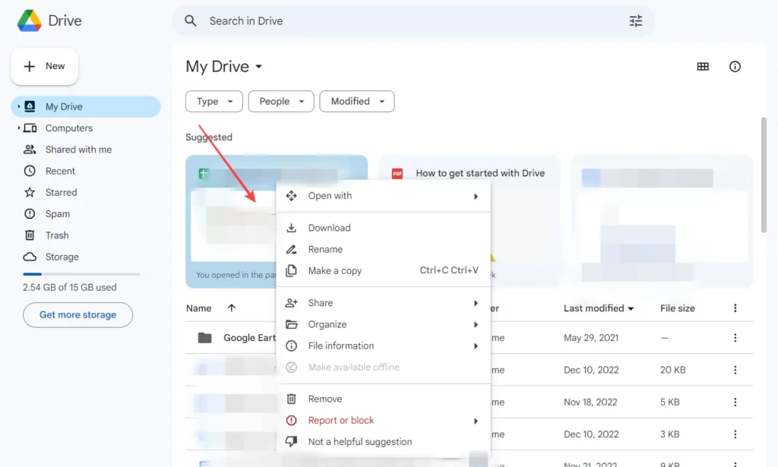
Task: Select Report or block menu entry
Action: tap(383, 421)
